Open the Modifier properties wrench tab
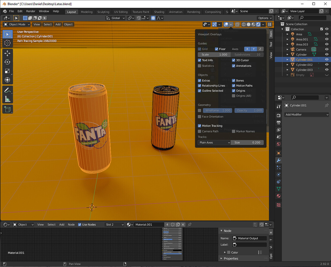The image size is (331, 267). [279, 160]
